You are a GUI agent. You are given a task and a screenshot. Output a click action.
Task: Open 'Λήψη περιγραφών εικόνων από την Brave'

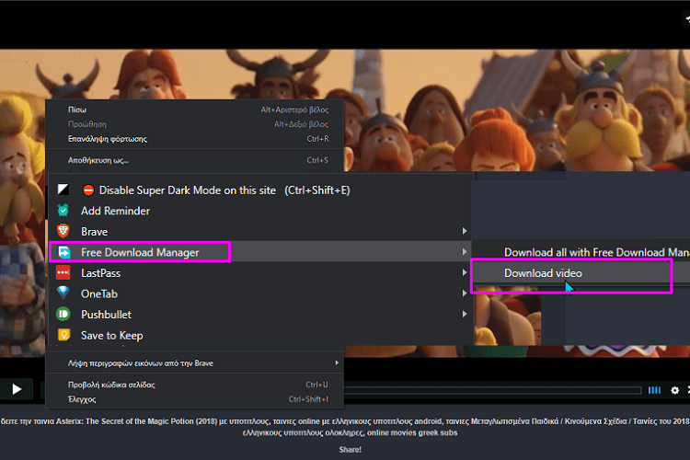click(196, 363)
